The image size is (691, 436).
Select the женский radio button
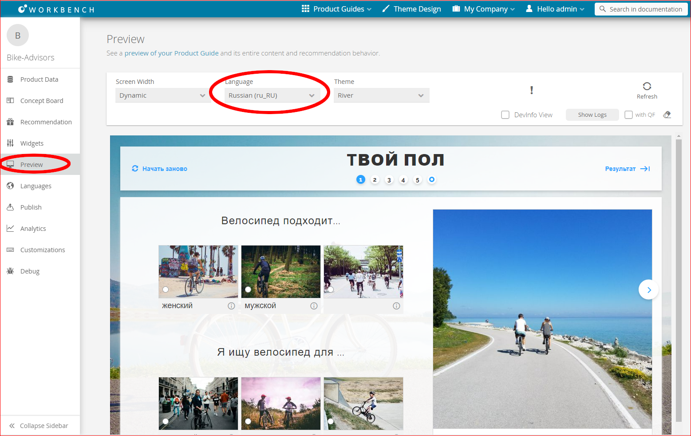[x=166, y=289]
